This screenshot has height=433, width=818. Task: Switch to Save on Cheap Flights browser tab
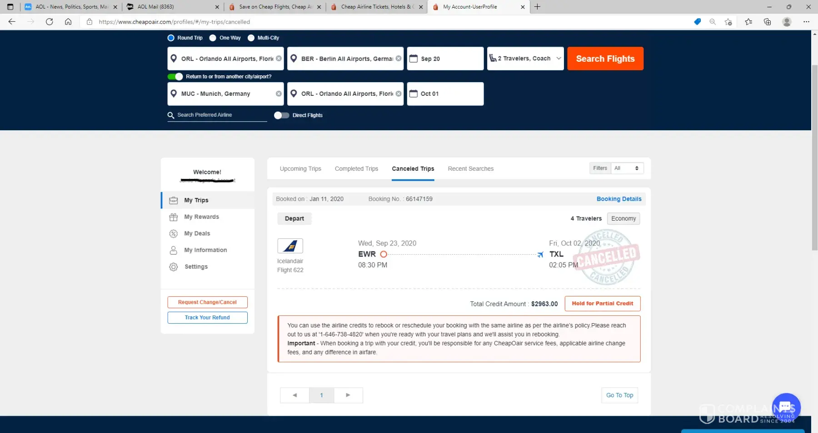274,7
